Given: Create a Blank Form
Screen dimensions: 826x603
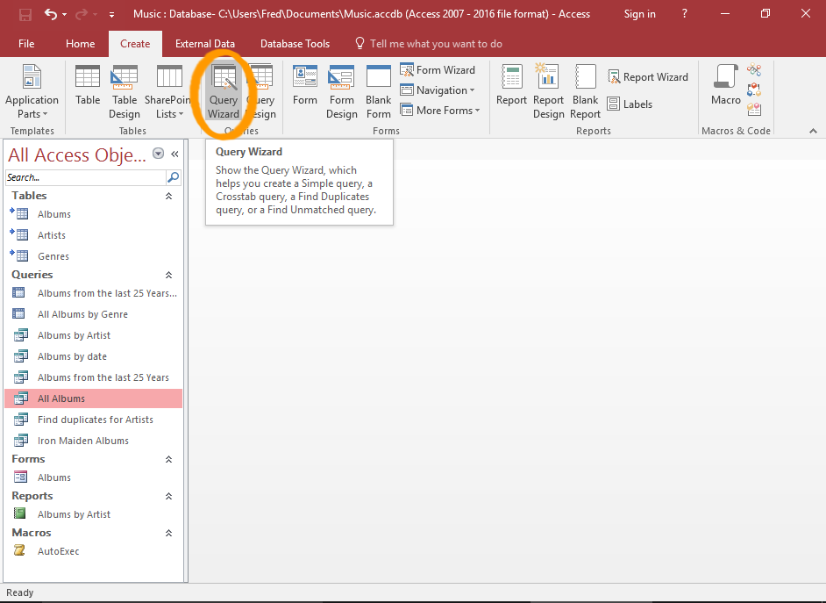Looking at the screenshot, I should tap(378, 91).
